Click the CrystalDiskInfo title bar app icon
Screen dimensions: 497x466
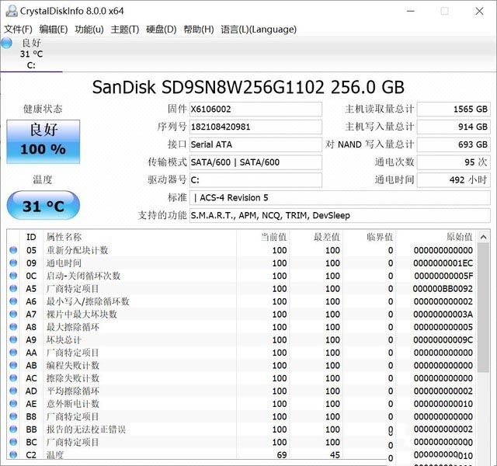coord(12,11)
